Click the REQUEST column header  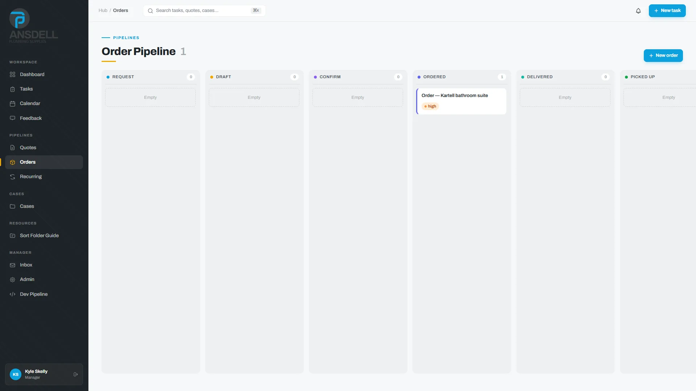click(x=123, y=77)
